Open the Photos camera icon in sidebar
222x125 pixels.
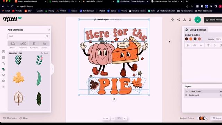point(3,81)
